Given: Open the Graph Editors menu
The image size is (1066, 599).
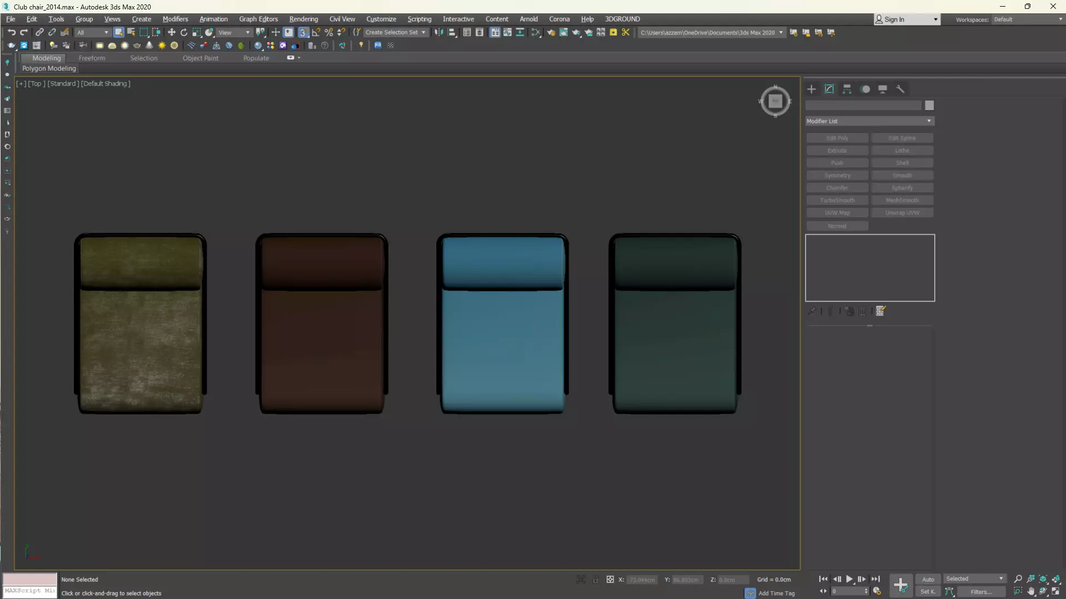Looking at the screenshot, I should [258, 19].
